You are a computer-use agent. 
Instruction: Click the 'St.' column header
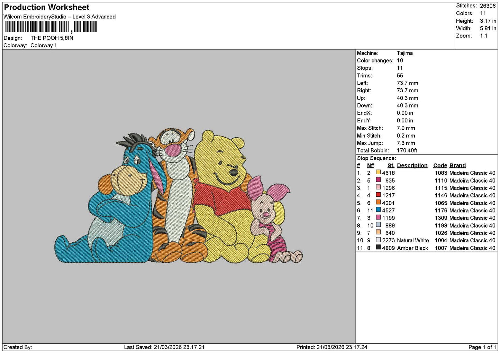[391, 166]
